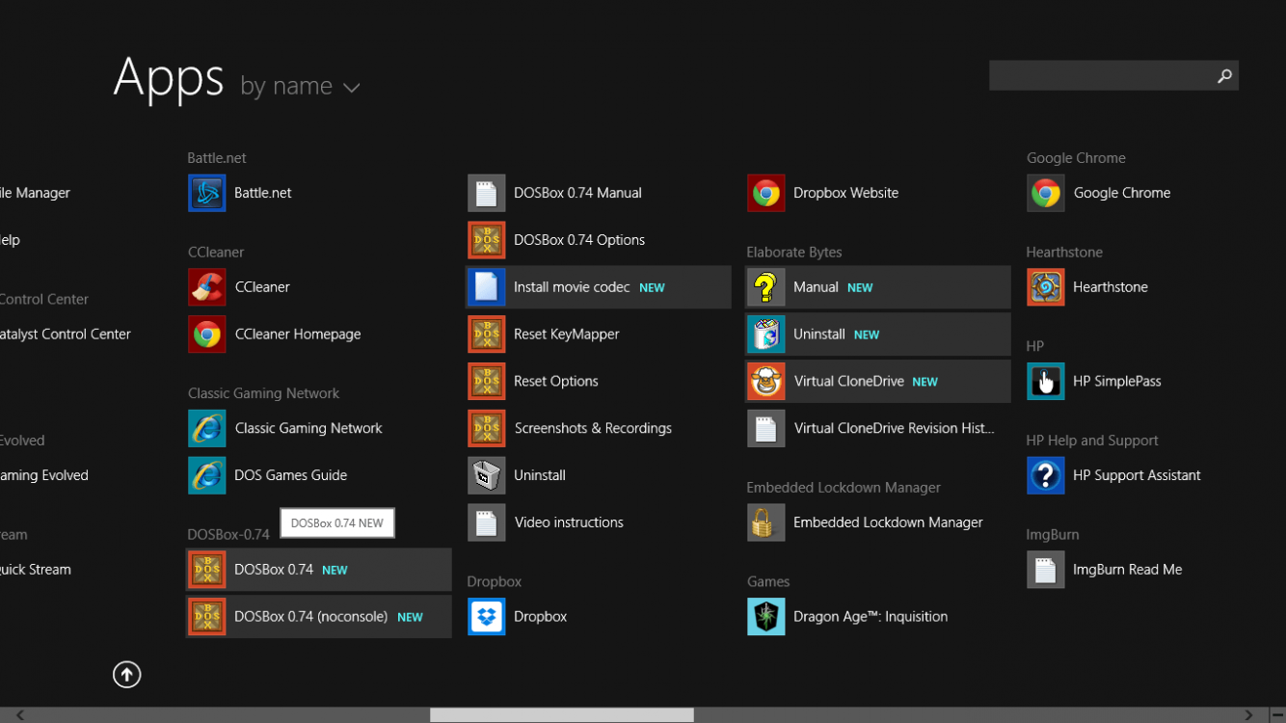The width and height of the screenshot is (1286, 723).
Task: Click 'Screenshots & Recordings' name text
Action: (593, 428)
